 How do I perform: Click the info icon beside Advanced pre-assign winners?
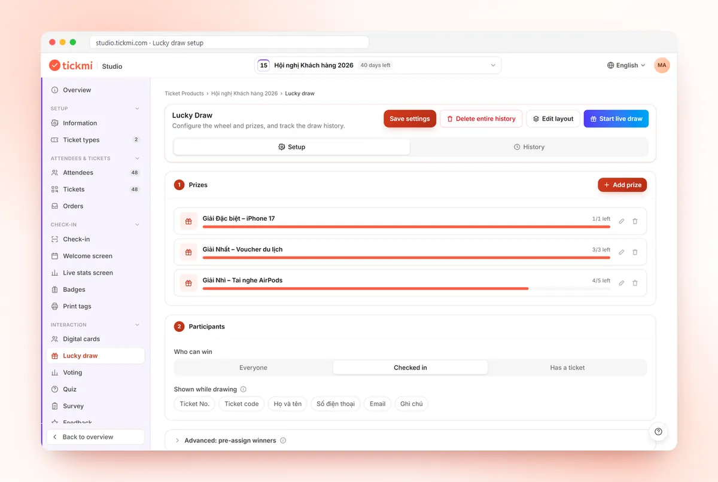pos(283,441)
